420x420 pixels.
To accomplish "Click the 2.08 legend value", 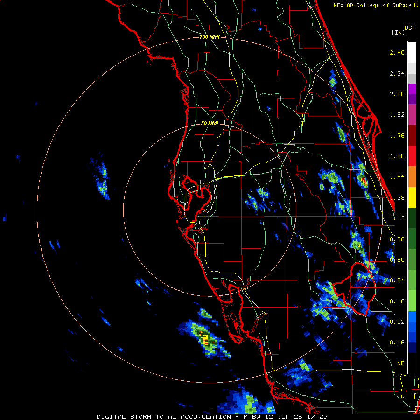I will click(397, 94).
